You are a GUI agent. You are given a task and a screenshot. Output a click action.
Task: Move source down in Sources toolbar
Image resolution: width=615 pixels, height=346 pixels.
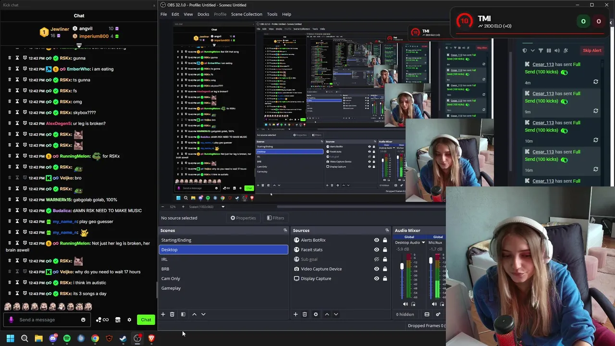[336, 314]
